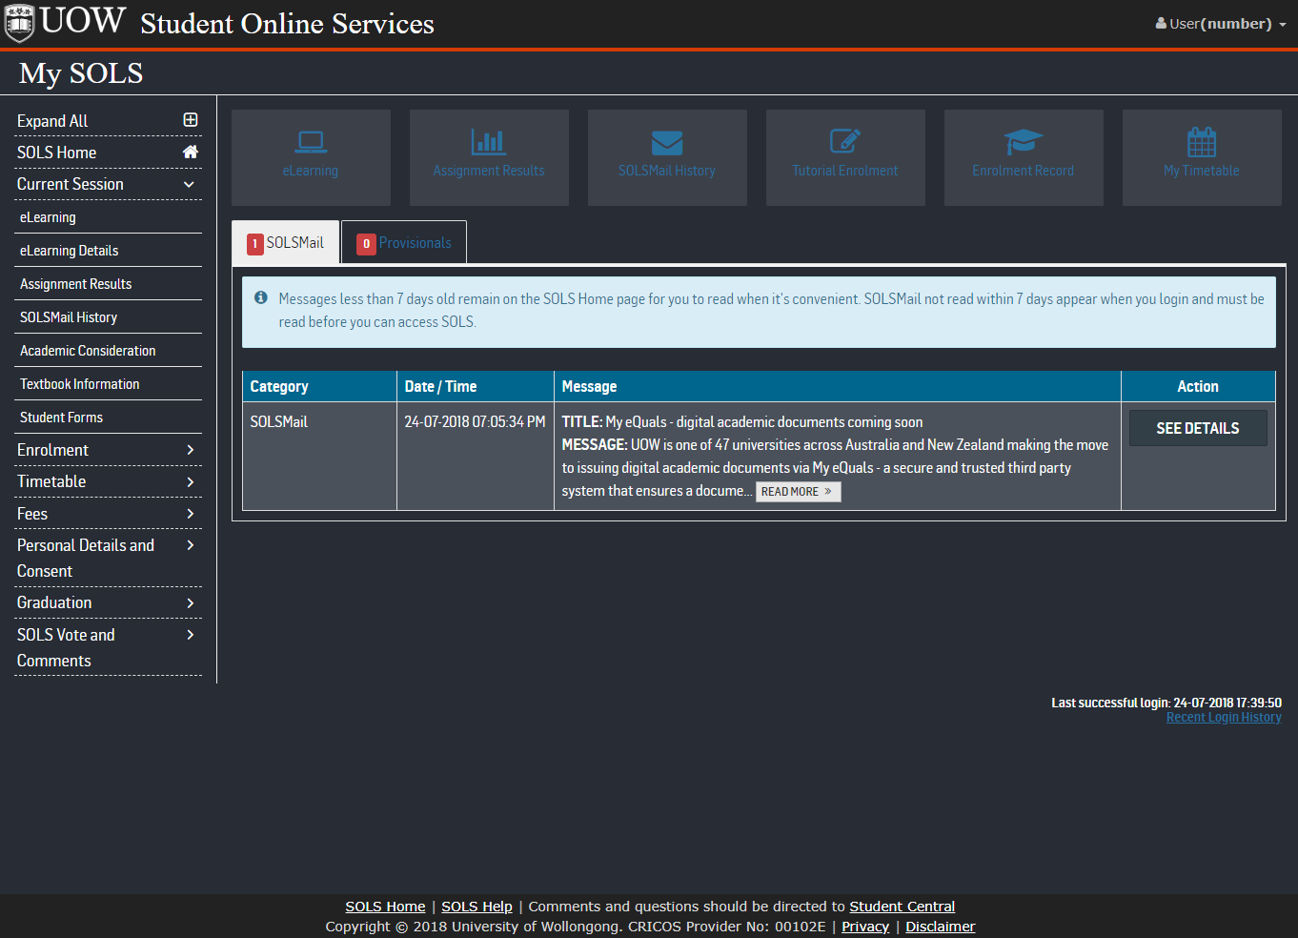View My Timetable using the calendar icon
The image size is (1298, 938).
1201,157
